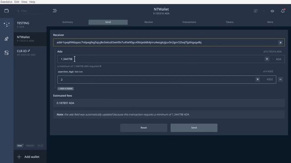Click the info icon beside minimum ADA required
Viewport: 291px width, 163px height.
point(100,66)
